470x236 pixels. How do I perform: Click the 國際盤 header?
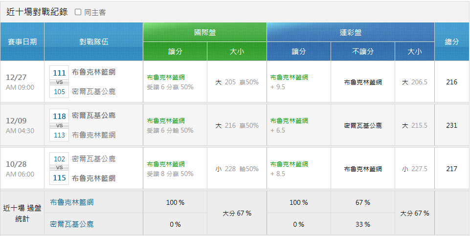[x=205, y=32]
